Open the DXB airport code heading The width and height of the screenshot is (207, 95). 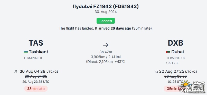(x=175, y=43)
